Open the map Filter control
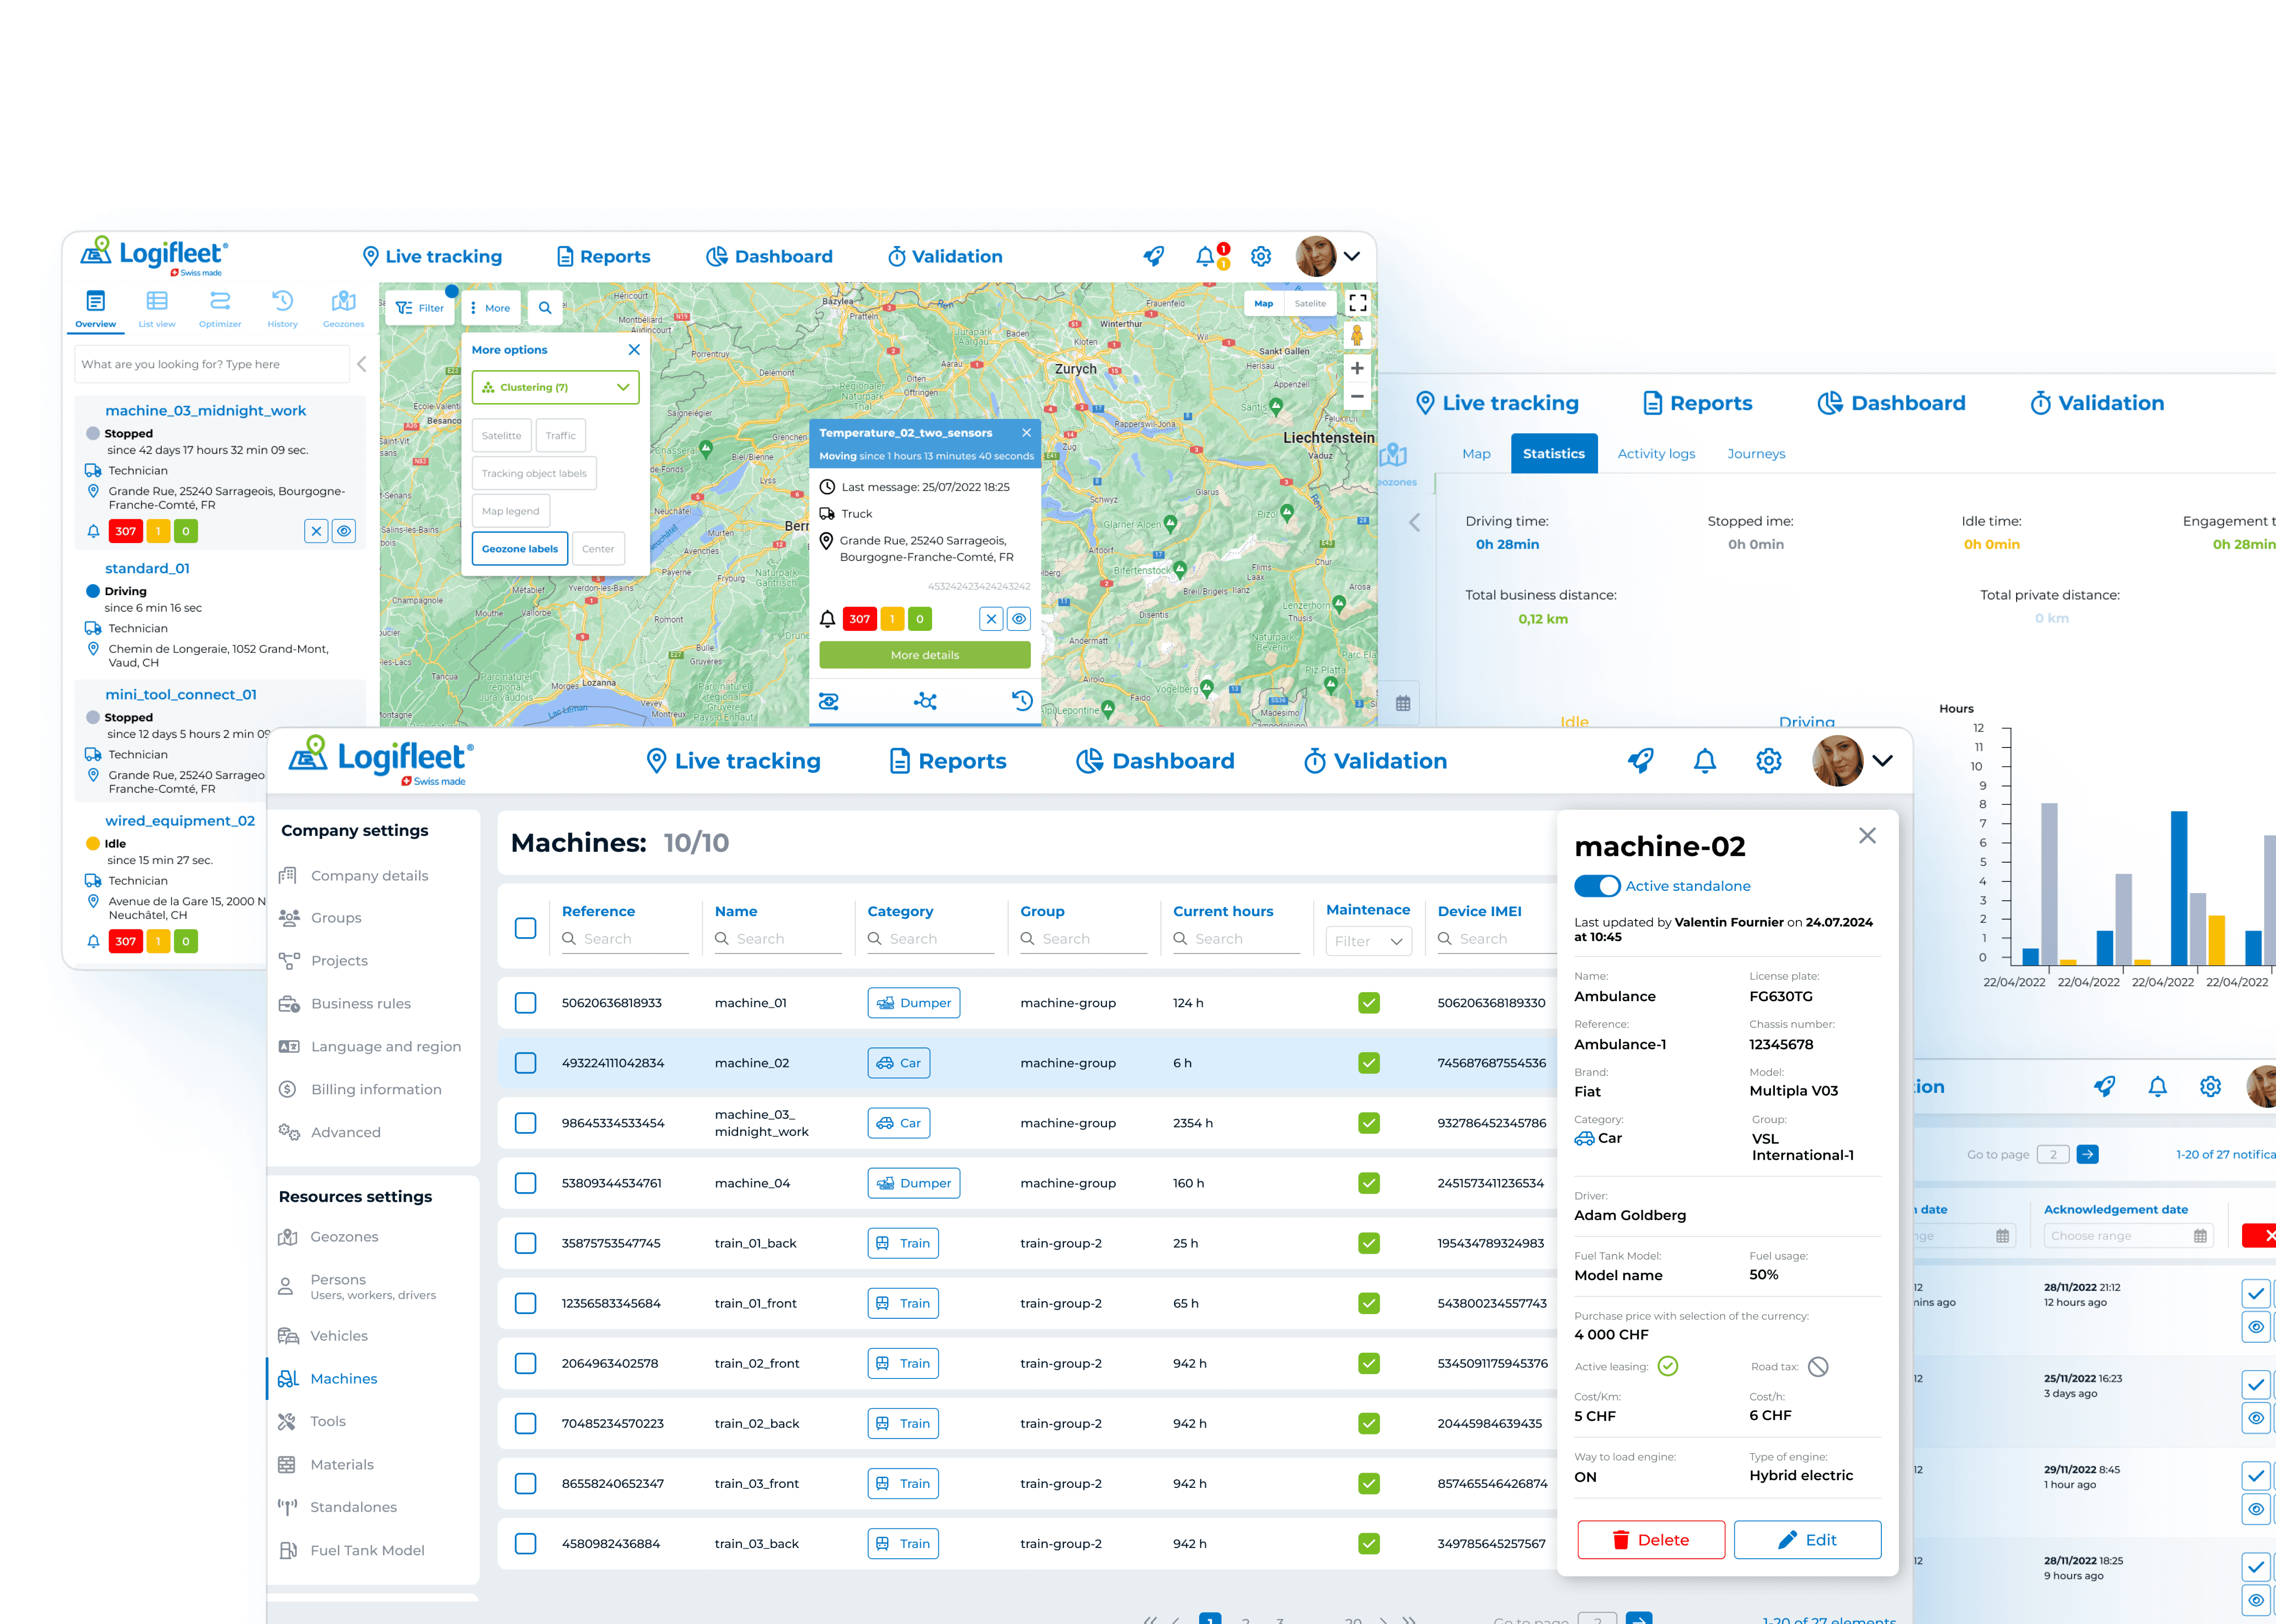The width and height of the screenshot is (2276, 1624). [420, 308]
